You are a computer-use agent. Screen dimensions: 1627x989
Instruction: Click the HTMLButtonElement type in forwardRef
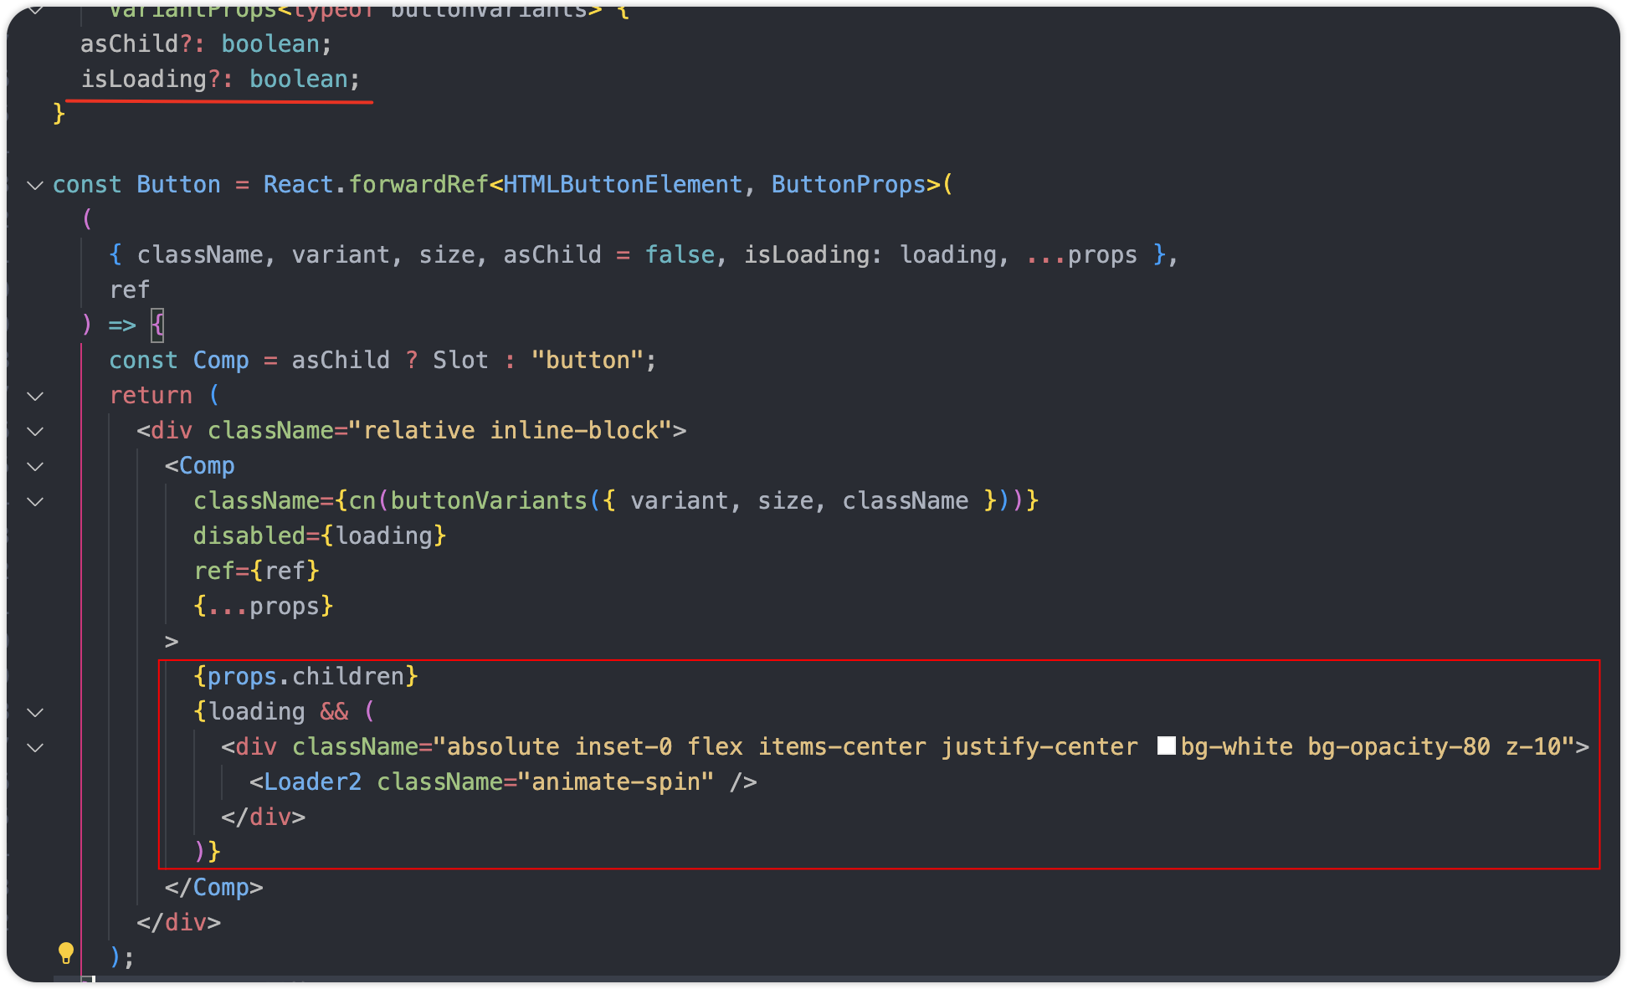tap(622, 184)
